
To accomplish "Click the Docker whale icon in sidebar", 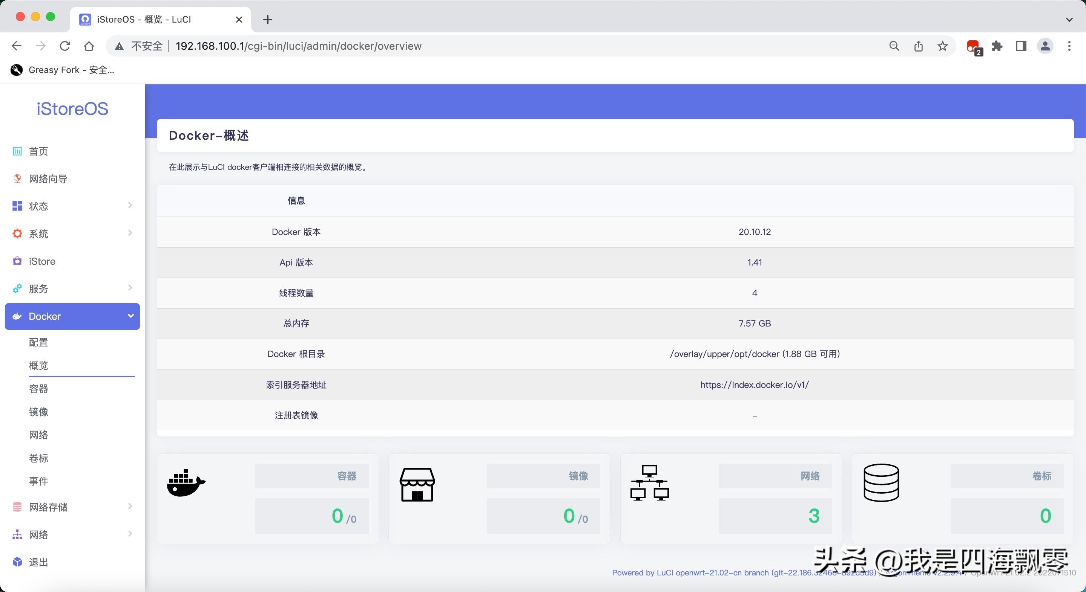I will click(x=17, y=316).
